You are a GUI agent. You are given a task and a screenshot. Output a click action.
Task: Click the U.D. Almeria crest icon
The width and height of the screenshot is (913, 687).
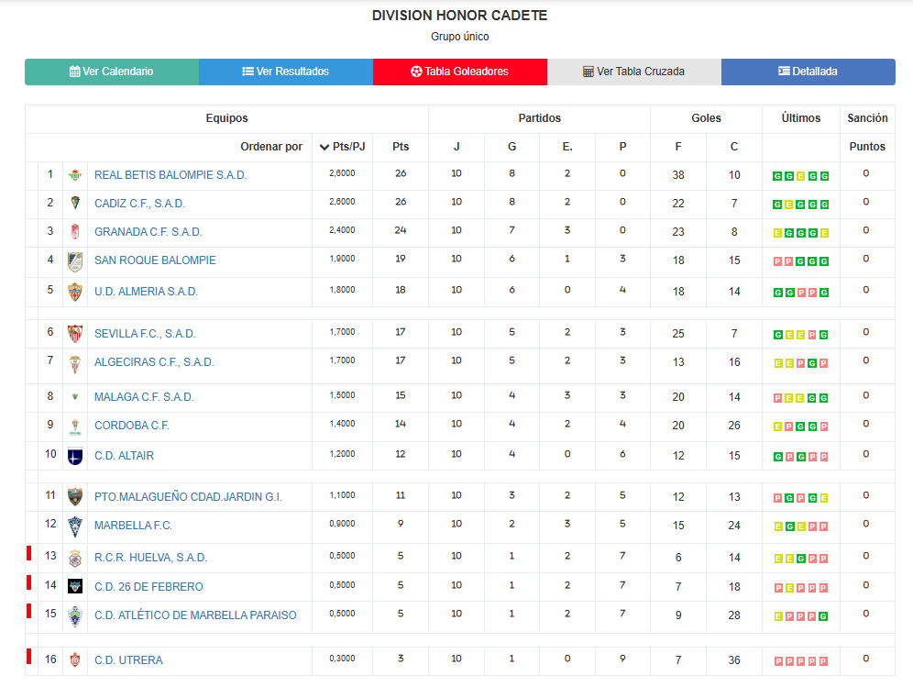click(x=75, y=292)
